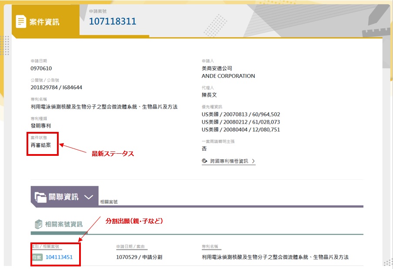The height and width of the screenshot is (269, 393).
Task: Click the 一案兩請聲明主張 value 否
Action: tap(204, 148)
